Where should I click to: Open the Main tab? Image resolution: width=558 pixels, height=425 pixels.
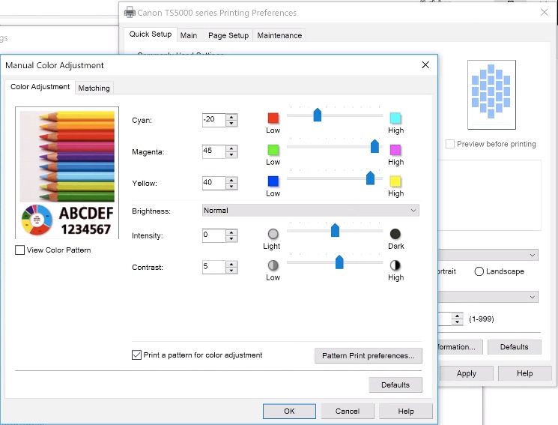tap(189, 35)
